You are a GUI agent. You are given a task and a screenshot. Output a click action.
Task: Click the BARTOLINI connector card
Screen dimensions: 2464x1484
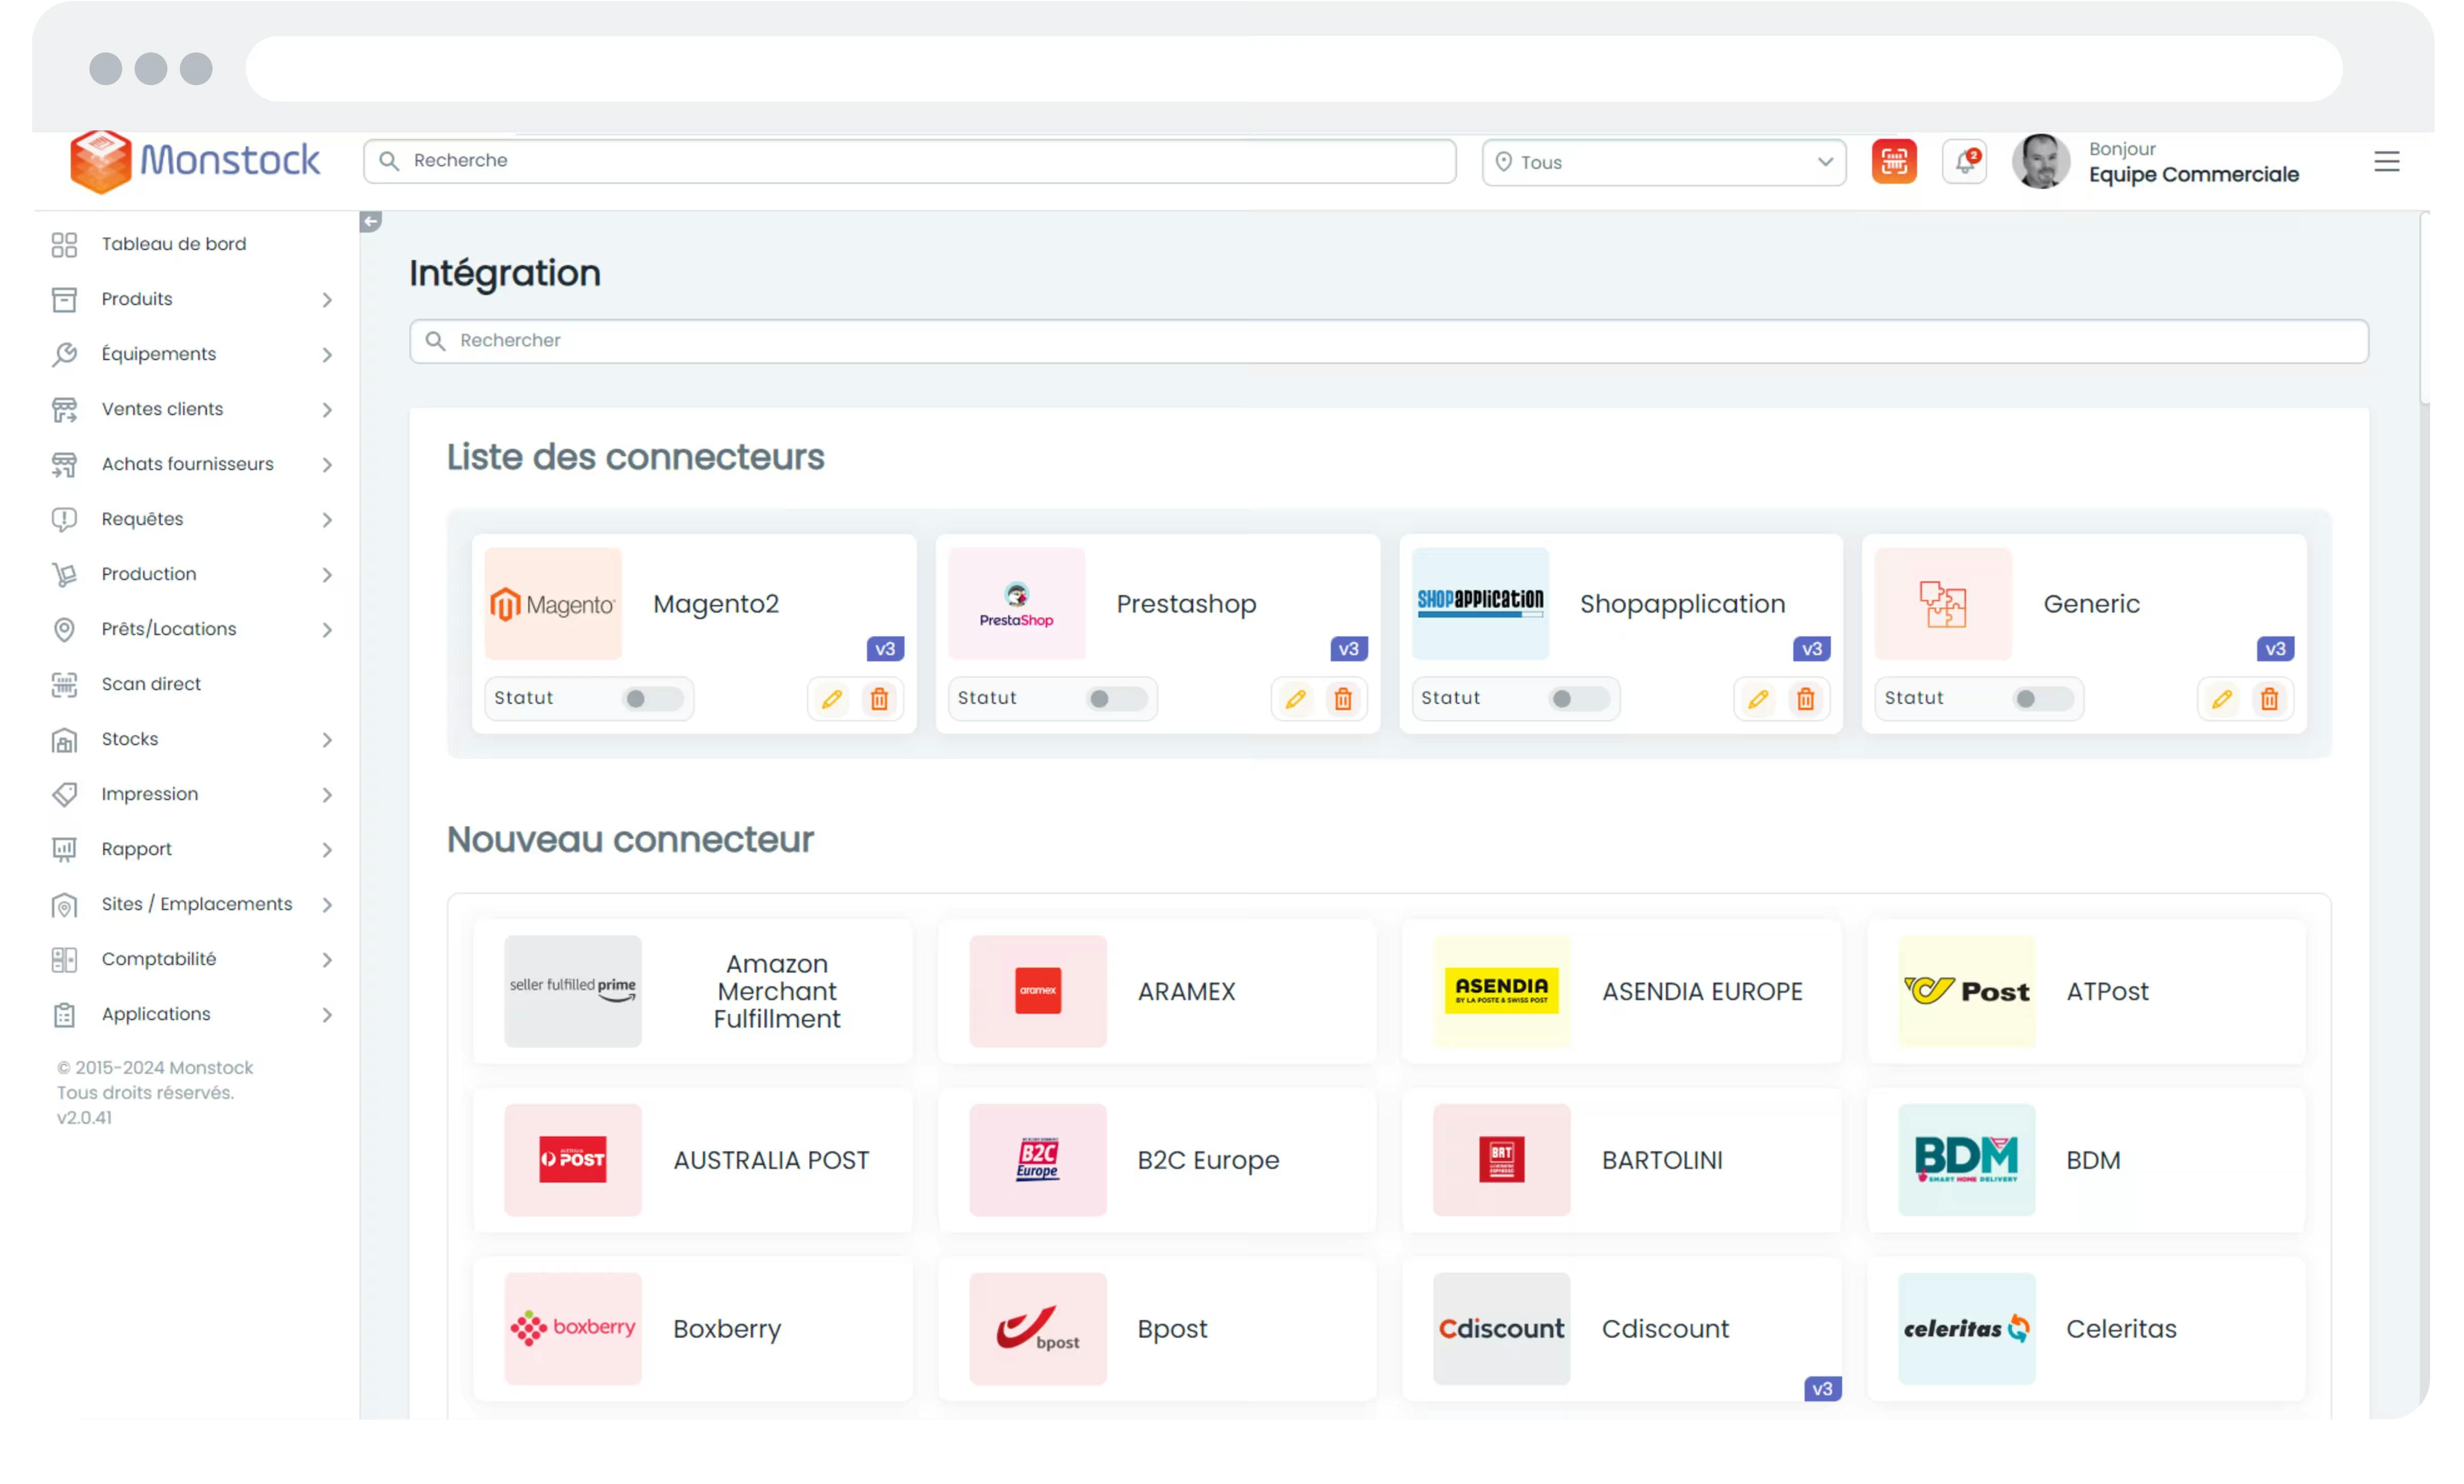[x=1621, y=1160]
